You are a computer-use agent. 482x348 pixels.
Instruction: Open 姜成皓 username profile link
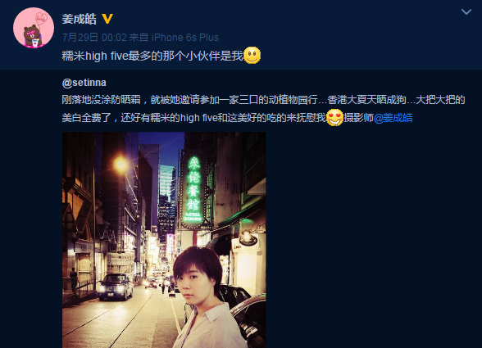pyautogui.click(x=79, y=19)
